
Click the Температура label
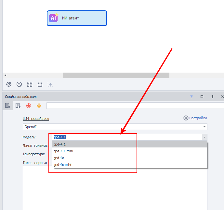click(x=34, y=154)
